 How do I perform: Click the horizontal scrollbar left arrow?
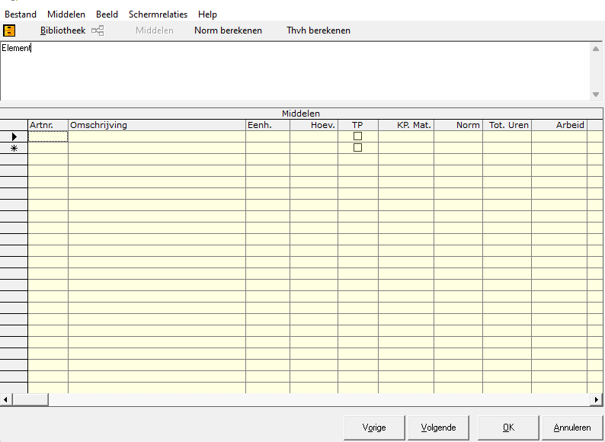tap(6, 399)
